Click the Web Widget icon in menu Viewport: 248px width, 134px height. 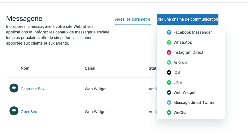pos(169,92)
